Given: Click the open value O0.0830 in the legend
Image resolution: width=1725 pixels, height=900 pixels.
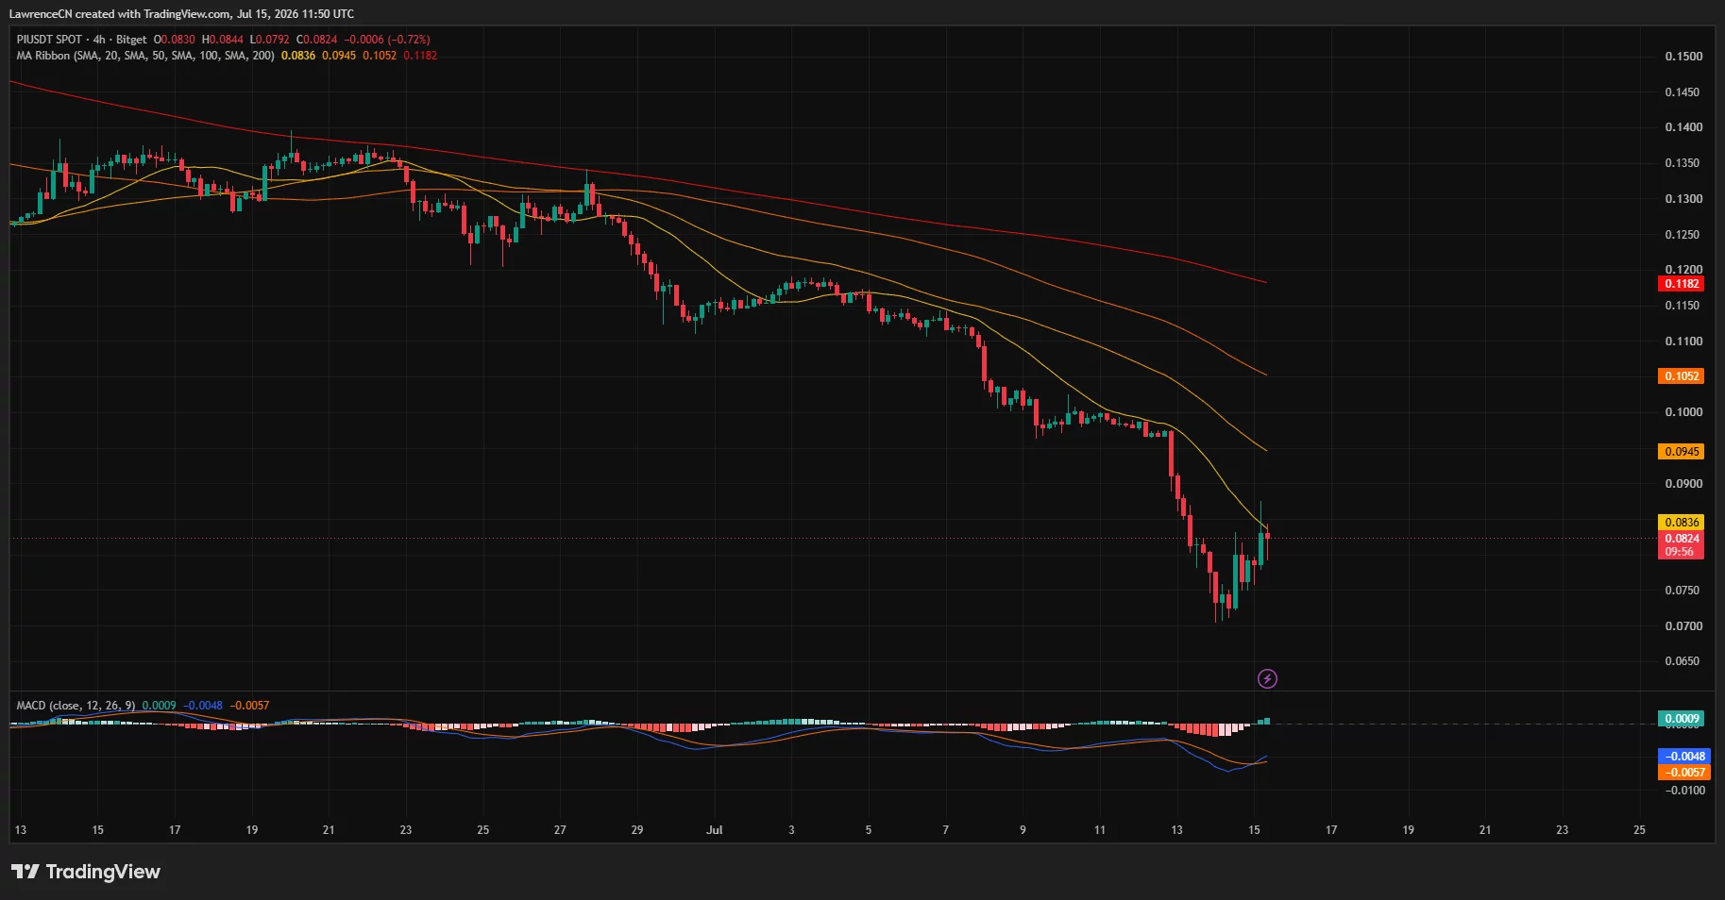Looking at the screenshot, I should (175, 40).
